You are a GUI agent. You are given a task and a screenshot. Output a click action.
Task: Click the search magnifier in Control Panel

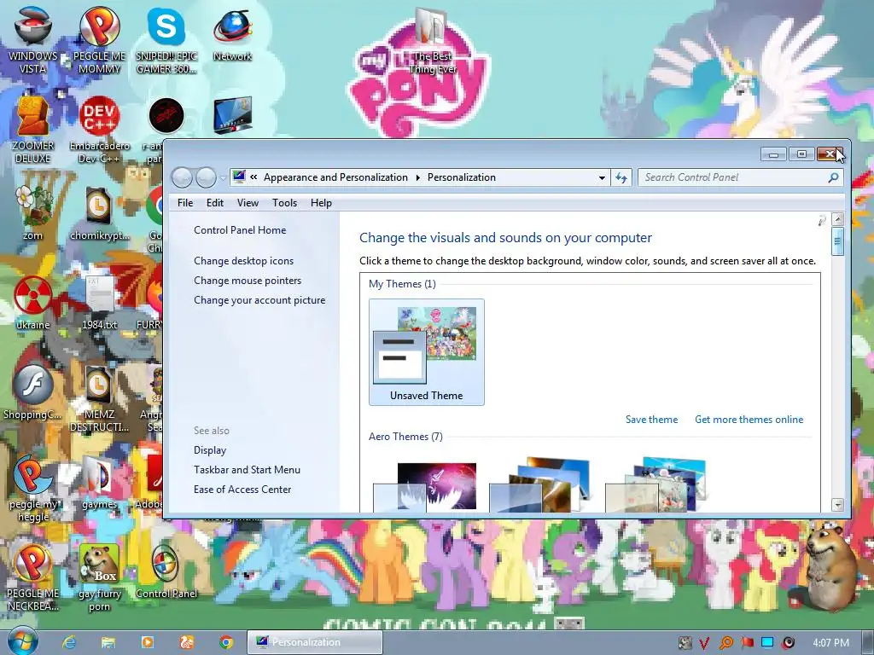833,177
